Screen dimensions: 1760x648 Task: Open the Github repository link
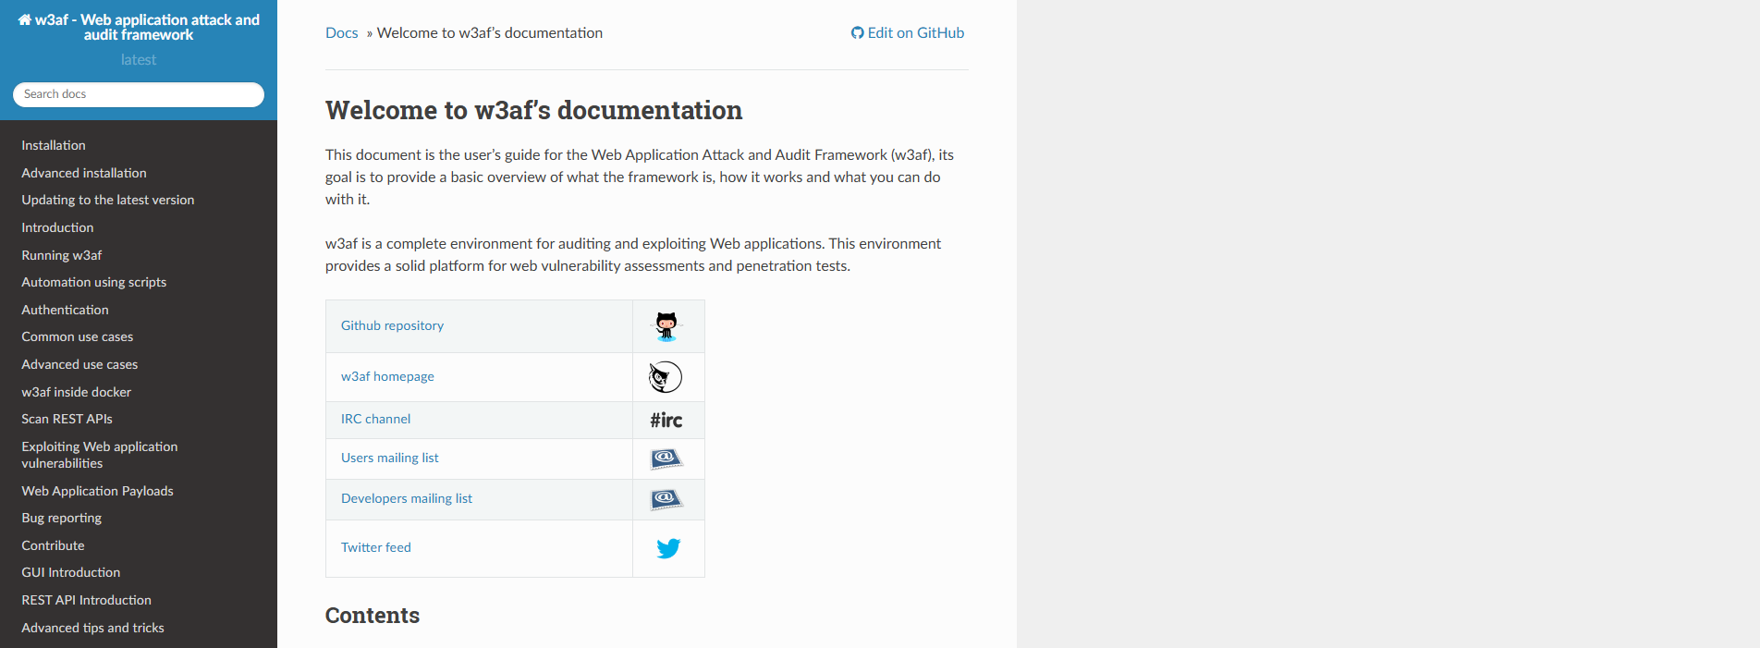392,325
